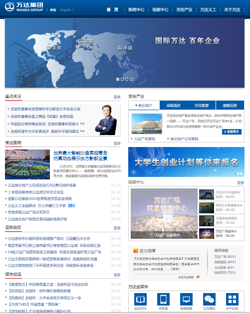250x314 pixels.
Task: Go to 首页 in the navigation
Action: pyautogui.click(x=112, y=9)
